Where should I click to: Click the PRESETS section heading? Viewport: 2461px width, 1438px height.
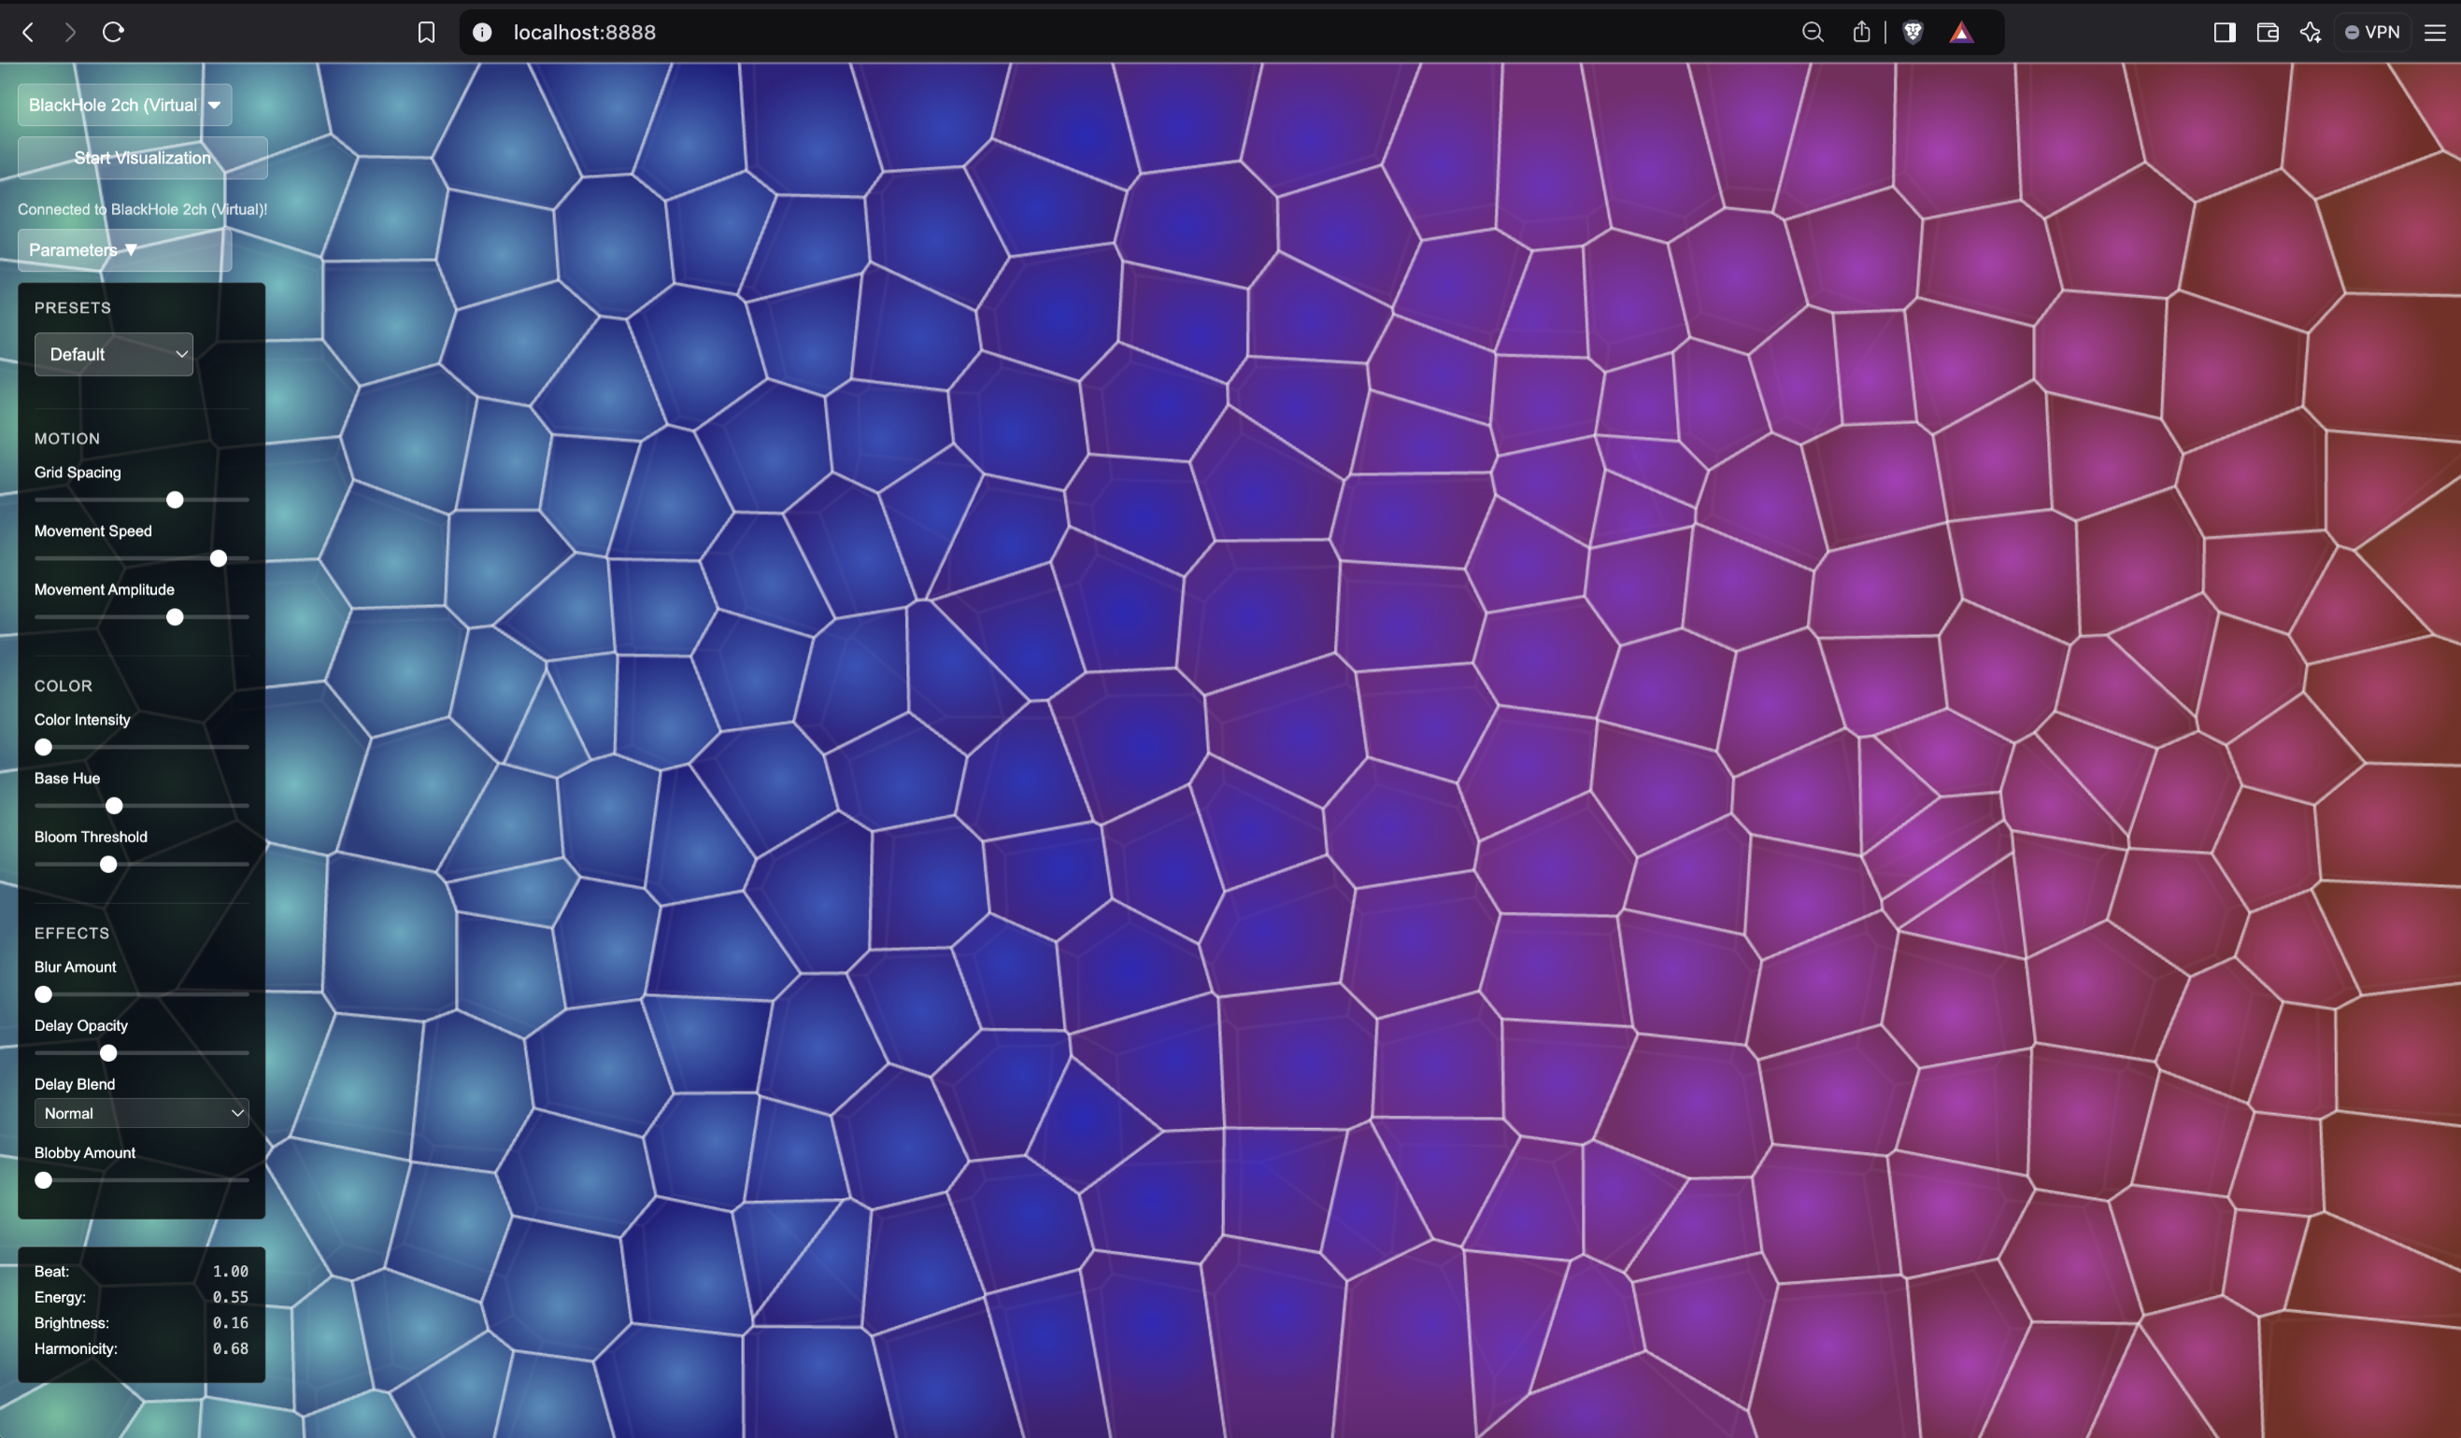pos(73,307)
